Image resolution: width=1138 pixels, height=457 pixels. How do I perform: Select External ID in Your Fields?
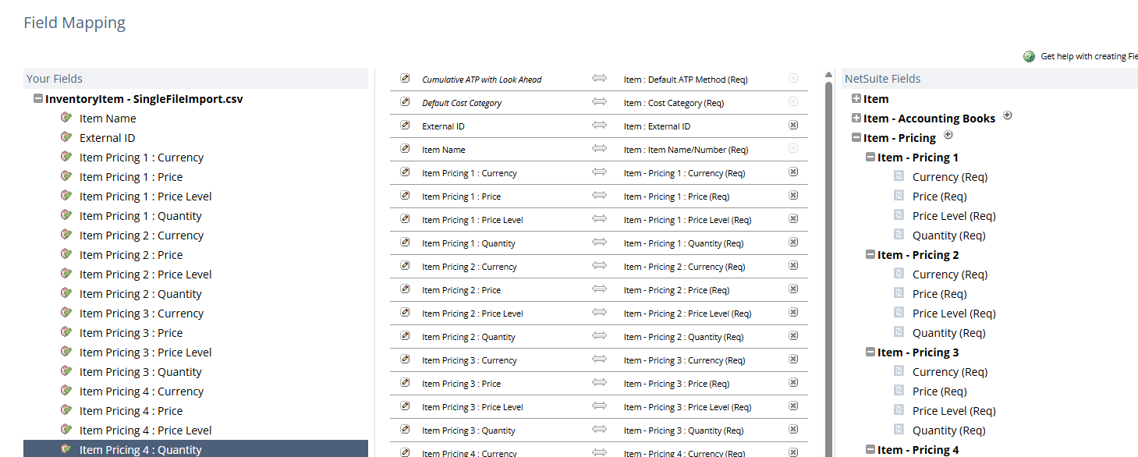[x=107, y=138]
